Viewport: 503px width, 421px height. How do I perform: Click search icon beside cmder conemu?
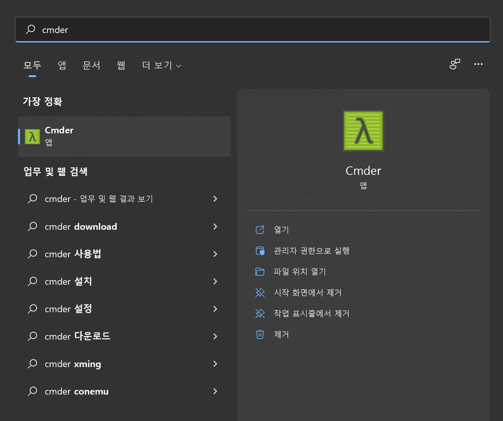point(32,391)
